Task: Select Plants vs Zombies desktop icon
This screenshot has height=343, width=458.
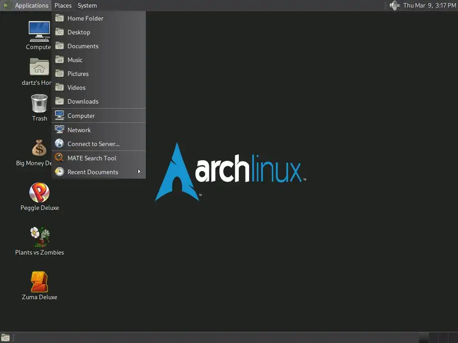Action: tap(40, 237)
